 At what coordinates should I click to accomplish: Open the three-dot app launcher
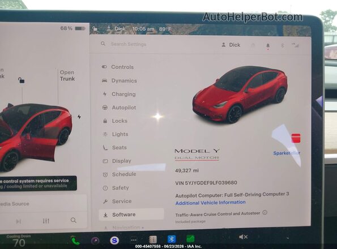[x=134, y=240]
